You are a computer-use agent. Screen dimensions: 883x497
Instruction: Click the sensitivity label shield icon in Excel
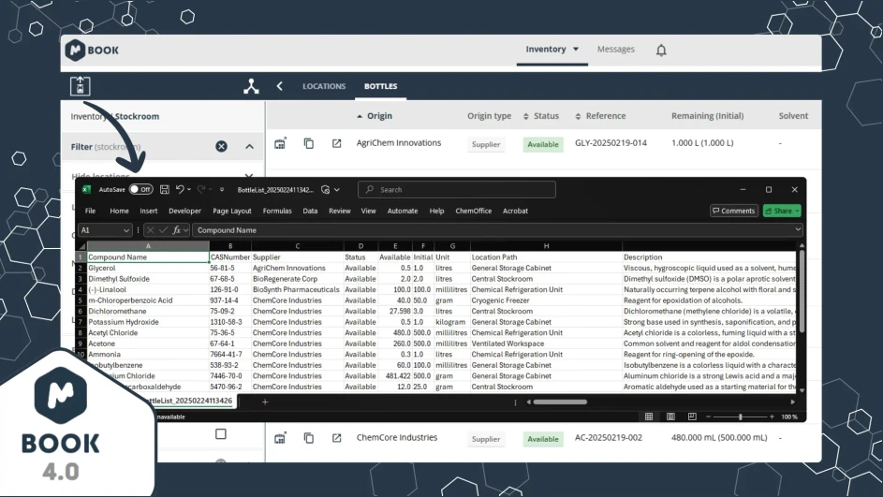[326, 190]
